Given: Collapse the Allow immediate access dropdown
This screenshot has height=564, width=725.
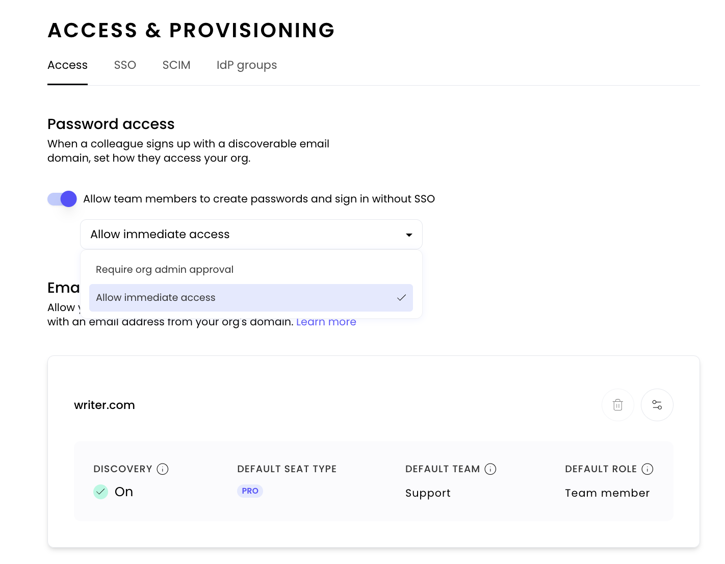Looking at the screenshot, I should (x=251, y=235).
